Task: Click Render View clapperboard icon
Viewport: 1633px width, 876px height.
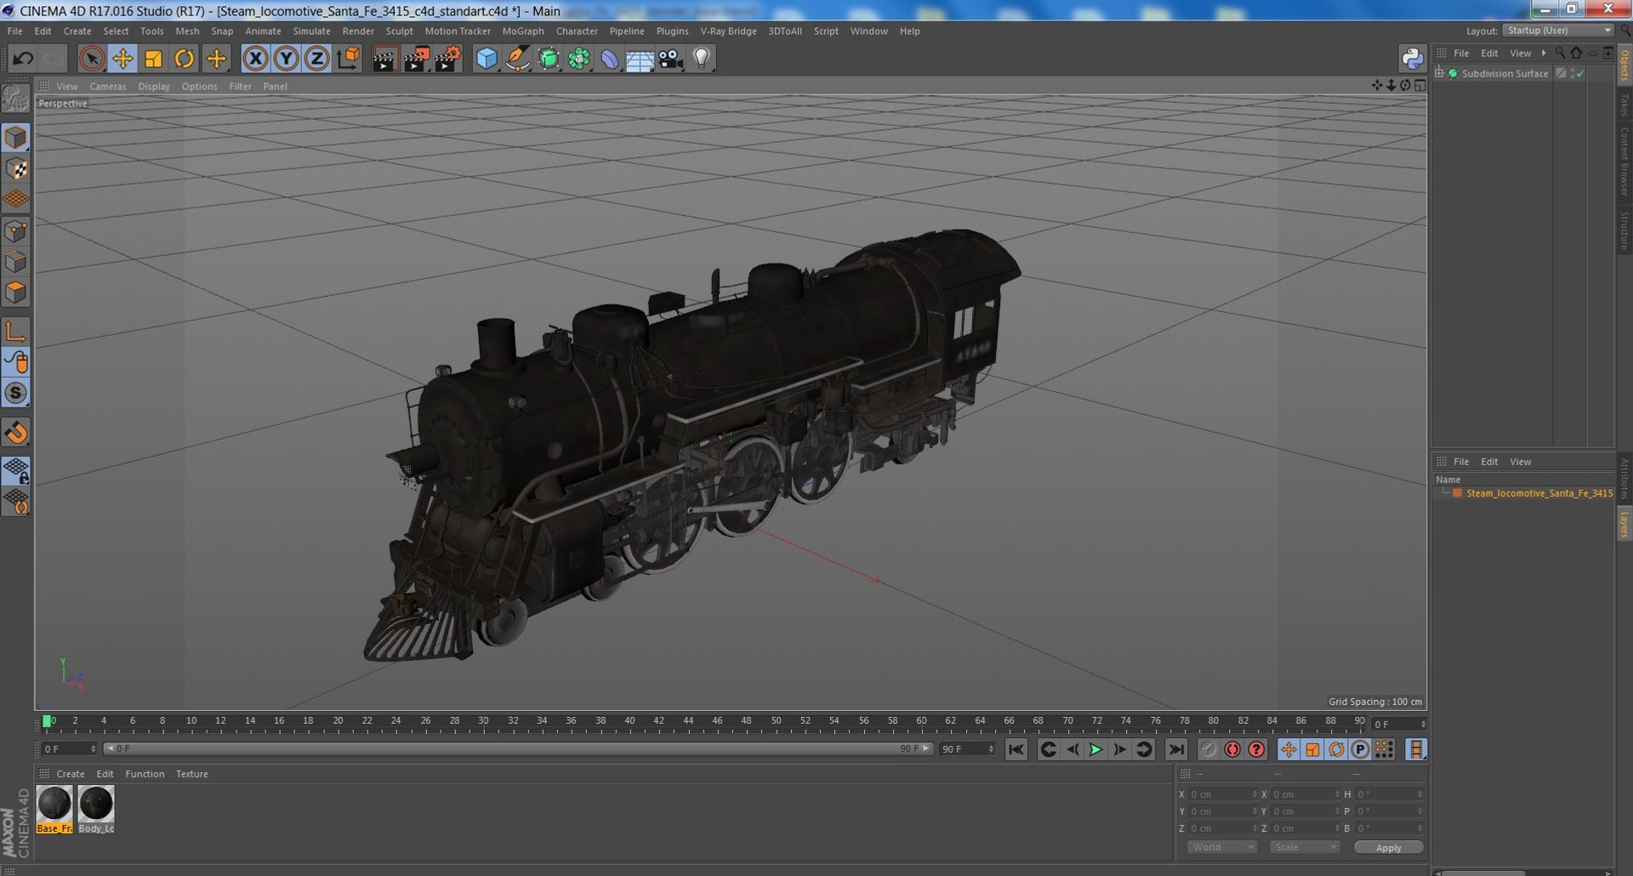Action: tap(384, 59)
